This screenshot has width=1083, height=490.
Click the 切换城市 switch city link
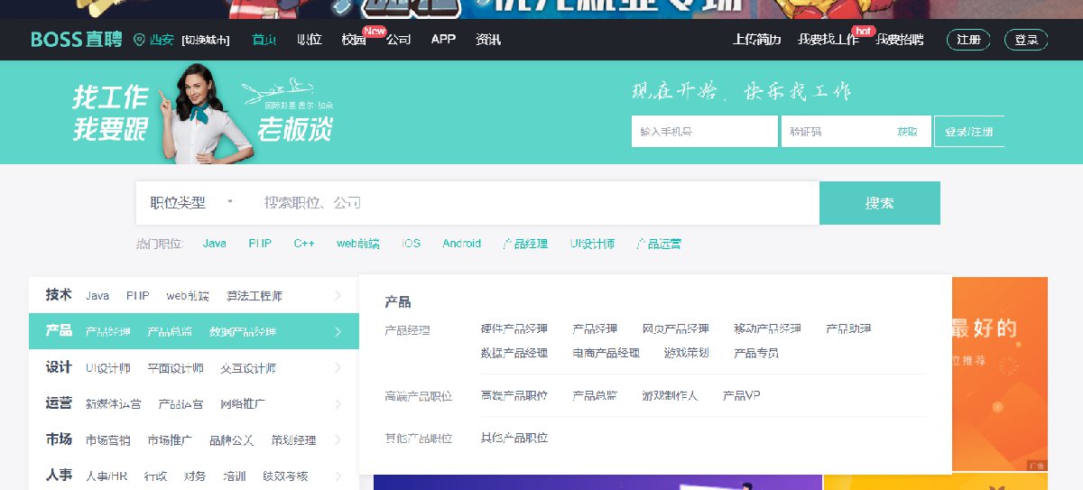(205, 40)
